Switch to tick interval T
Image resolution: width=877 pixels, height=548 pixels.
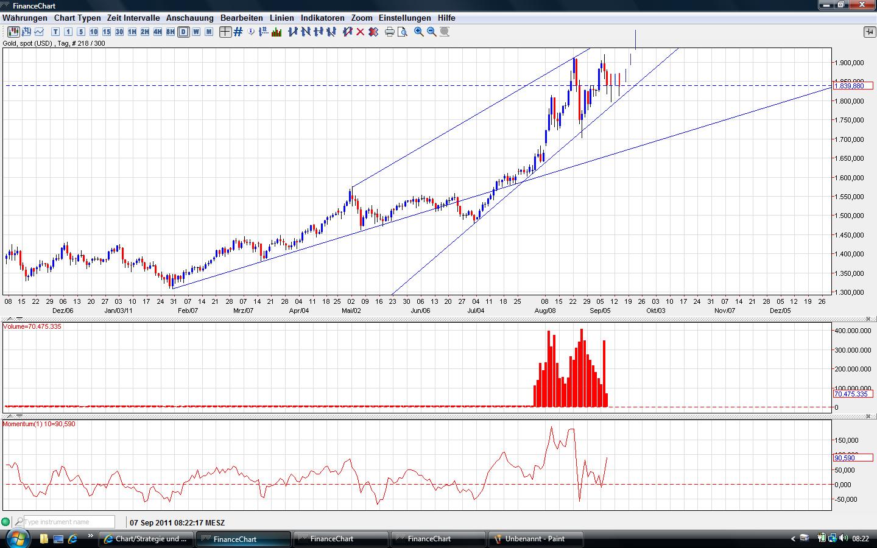(x=55, y=32)
